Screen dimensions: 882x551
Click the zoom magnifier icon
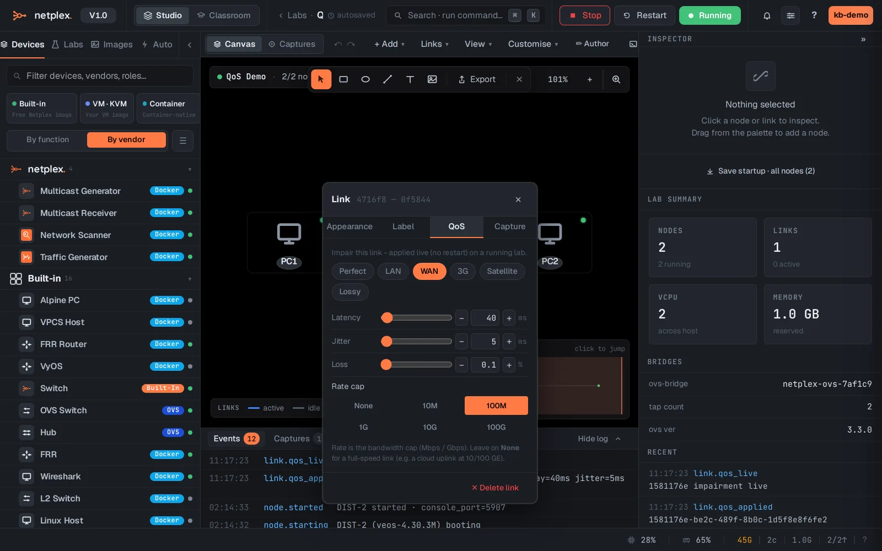pyautogui.click(x=616, y=79)
